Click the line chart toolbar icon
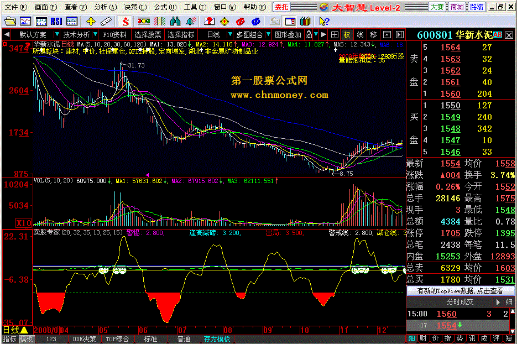Screen dimensions: 517x344 tap(25, 22)
